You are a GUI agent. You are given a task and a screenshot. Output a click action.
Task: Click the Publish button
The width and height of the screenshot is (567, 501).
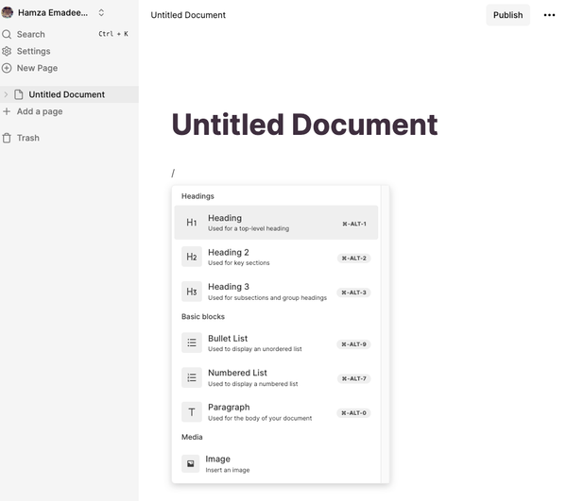(507, 15)
